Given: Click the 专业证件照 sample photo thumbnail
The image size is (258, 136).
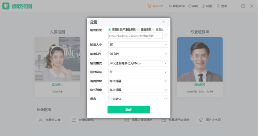Looking at the screenshot, I should (x=200, y=59).
